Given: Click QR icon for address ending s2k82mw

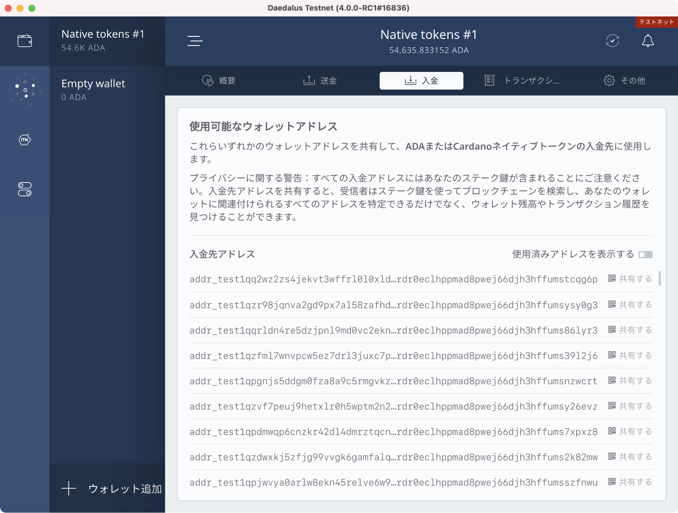Looking at the screenshot, I should 612,457.
